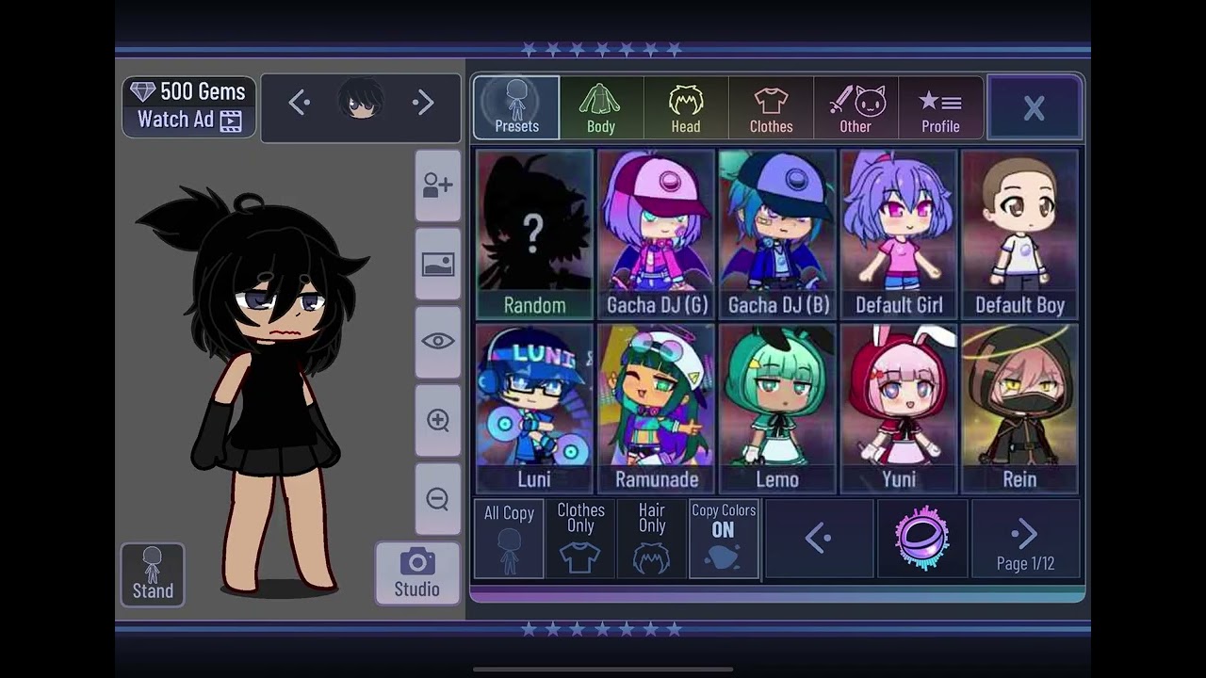Screen dimensions: 1206x678
Task: Select the Luni preset character
Action: [x=534, y=409]
